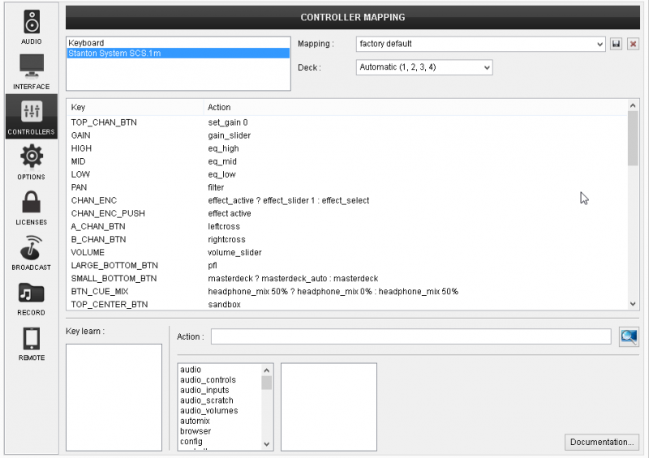This screenshot has height=458, width=649.
Task: Select the MID key row
Action: point(347,161)
